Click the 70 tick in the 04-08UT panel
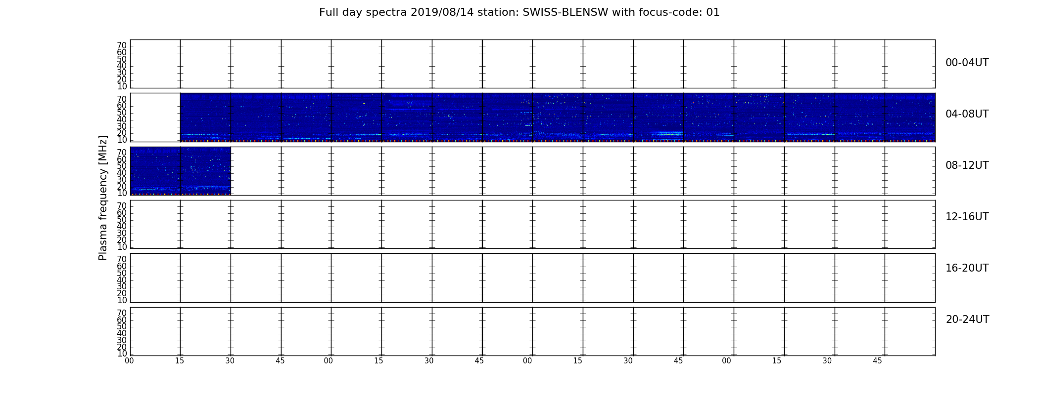Screen dimensions: 1039x395 tap(122, 99)
